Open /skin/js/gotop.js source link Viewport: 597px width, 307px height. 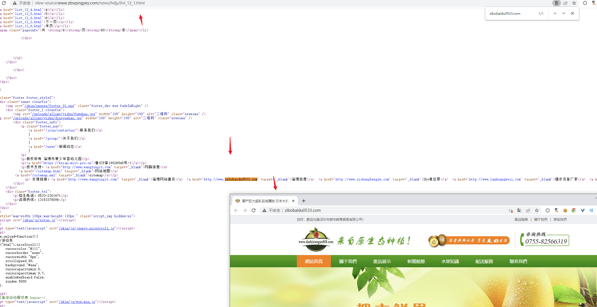(39, 220)
